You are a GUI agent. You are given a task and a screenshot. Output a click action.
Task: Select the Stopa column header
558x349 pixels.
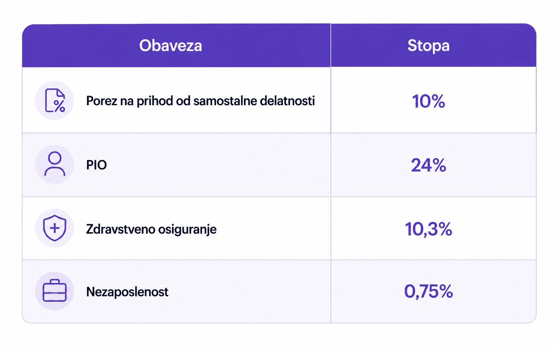[x=429, y=45]
